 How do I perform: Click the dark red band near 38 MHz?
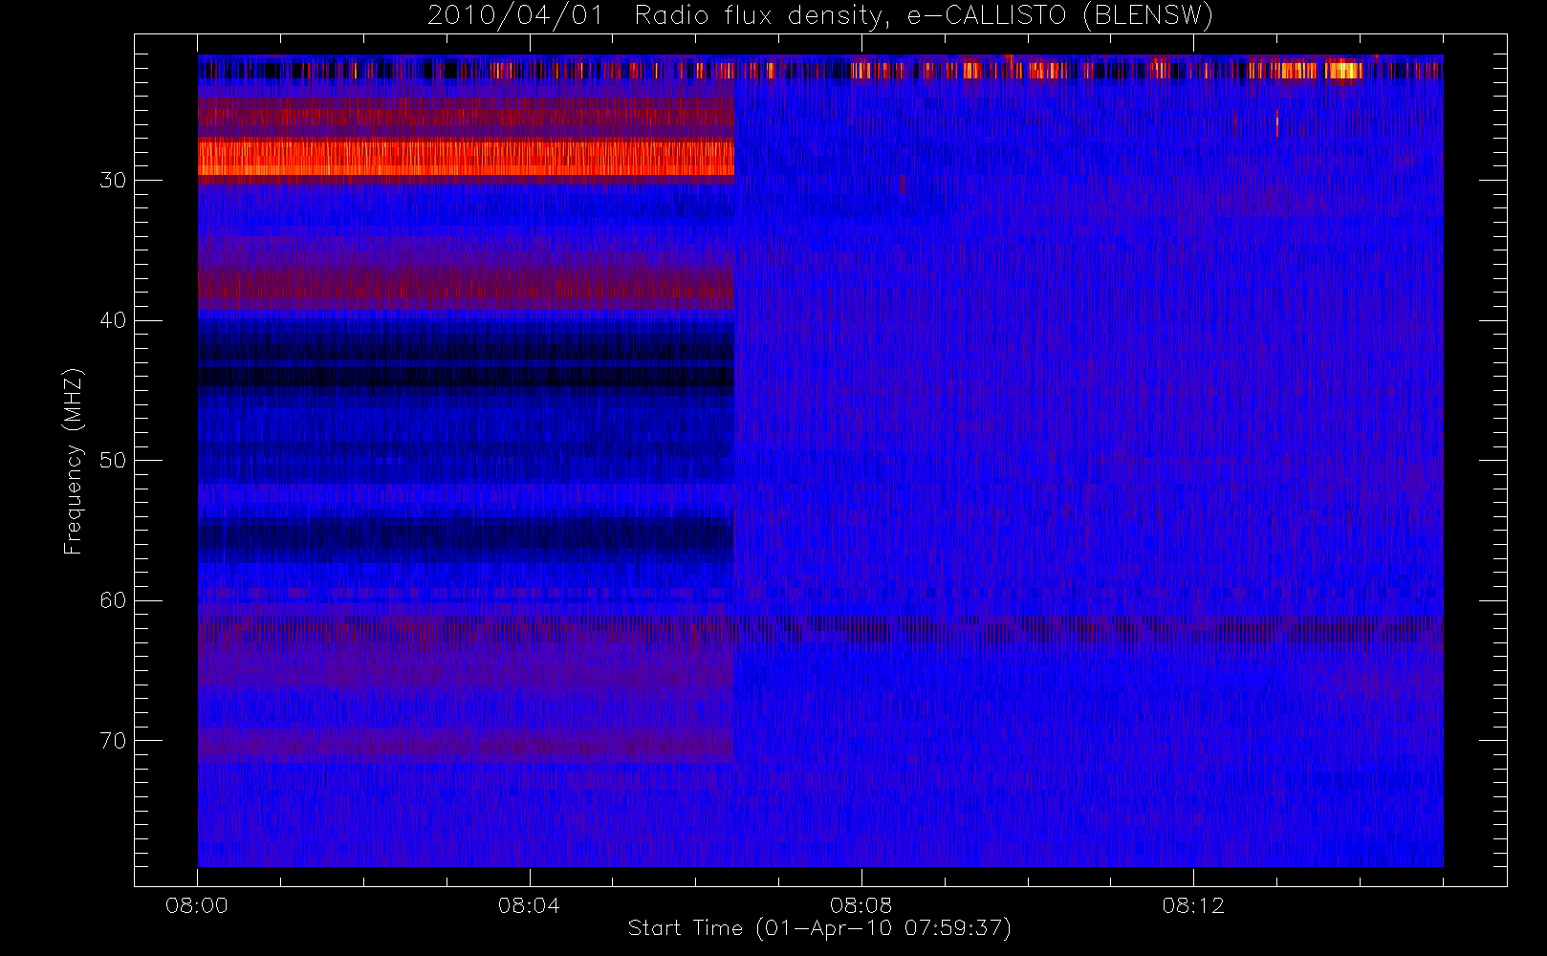(x=466, y=287)
